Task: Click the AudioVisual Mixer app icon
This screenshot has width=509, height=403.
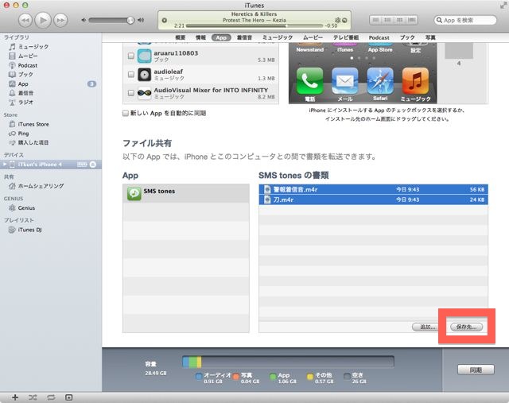Action: click(144, 93)
